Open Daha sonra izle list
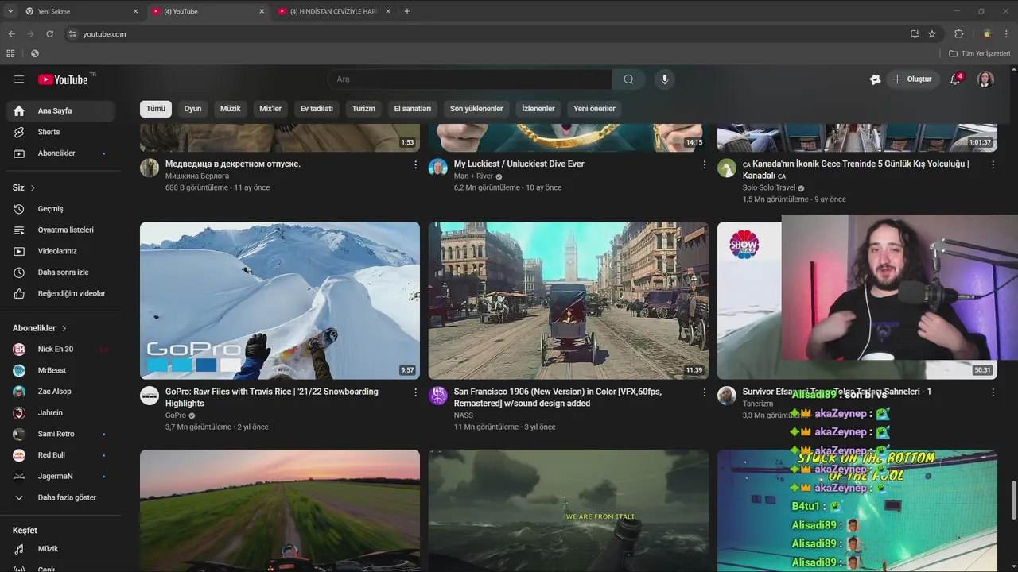The width and height of the screenshot is (1018, 572). 60,272
